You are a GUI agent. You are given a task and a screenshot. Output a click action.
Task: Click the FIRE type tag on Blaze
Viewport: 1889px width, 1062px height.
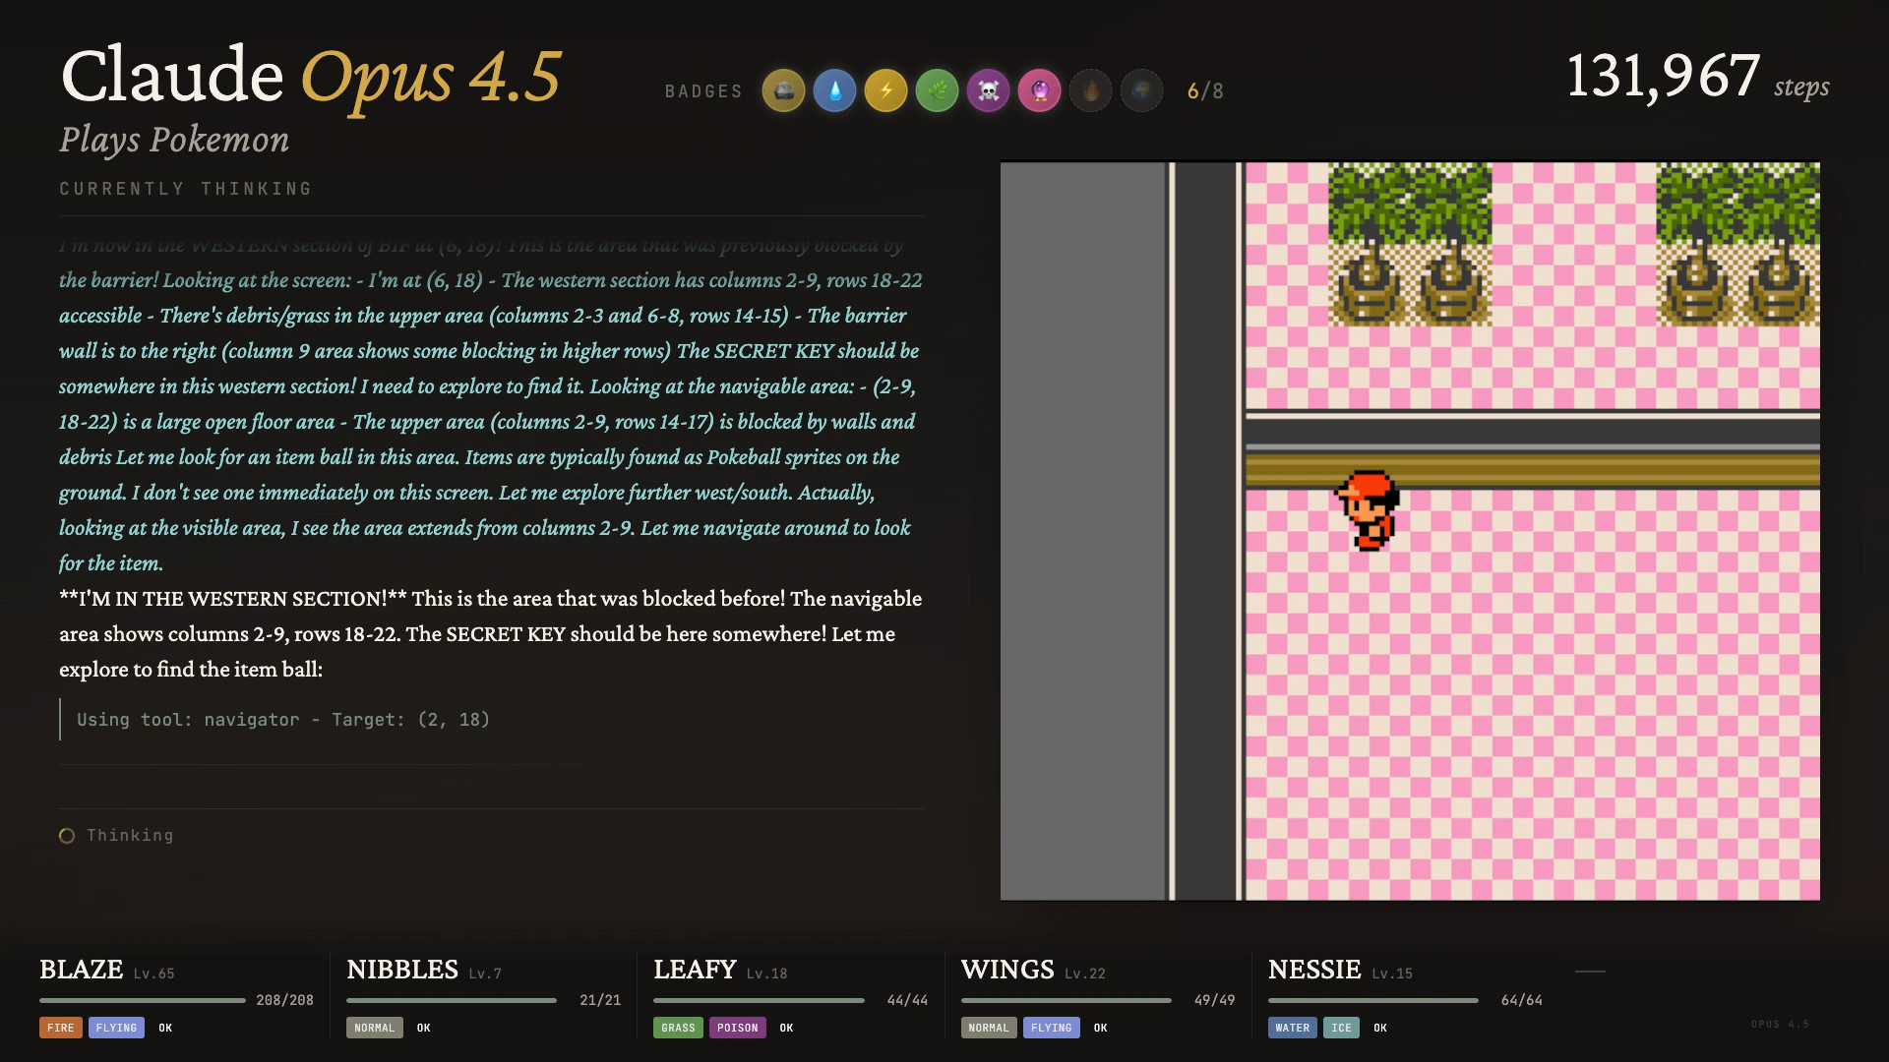click(x=61, y=1028)
